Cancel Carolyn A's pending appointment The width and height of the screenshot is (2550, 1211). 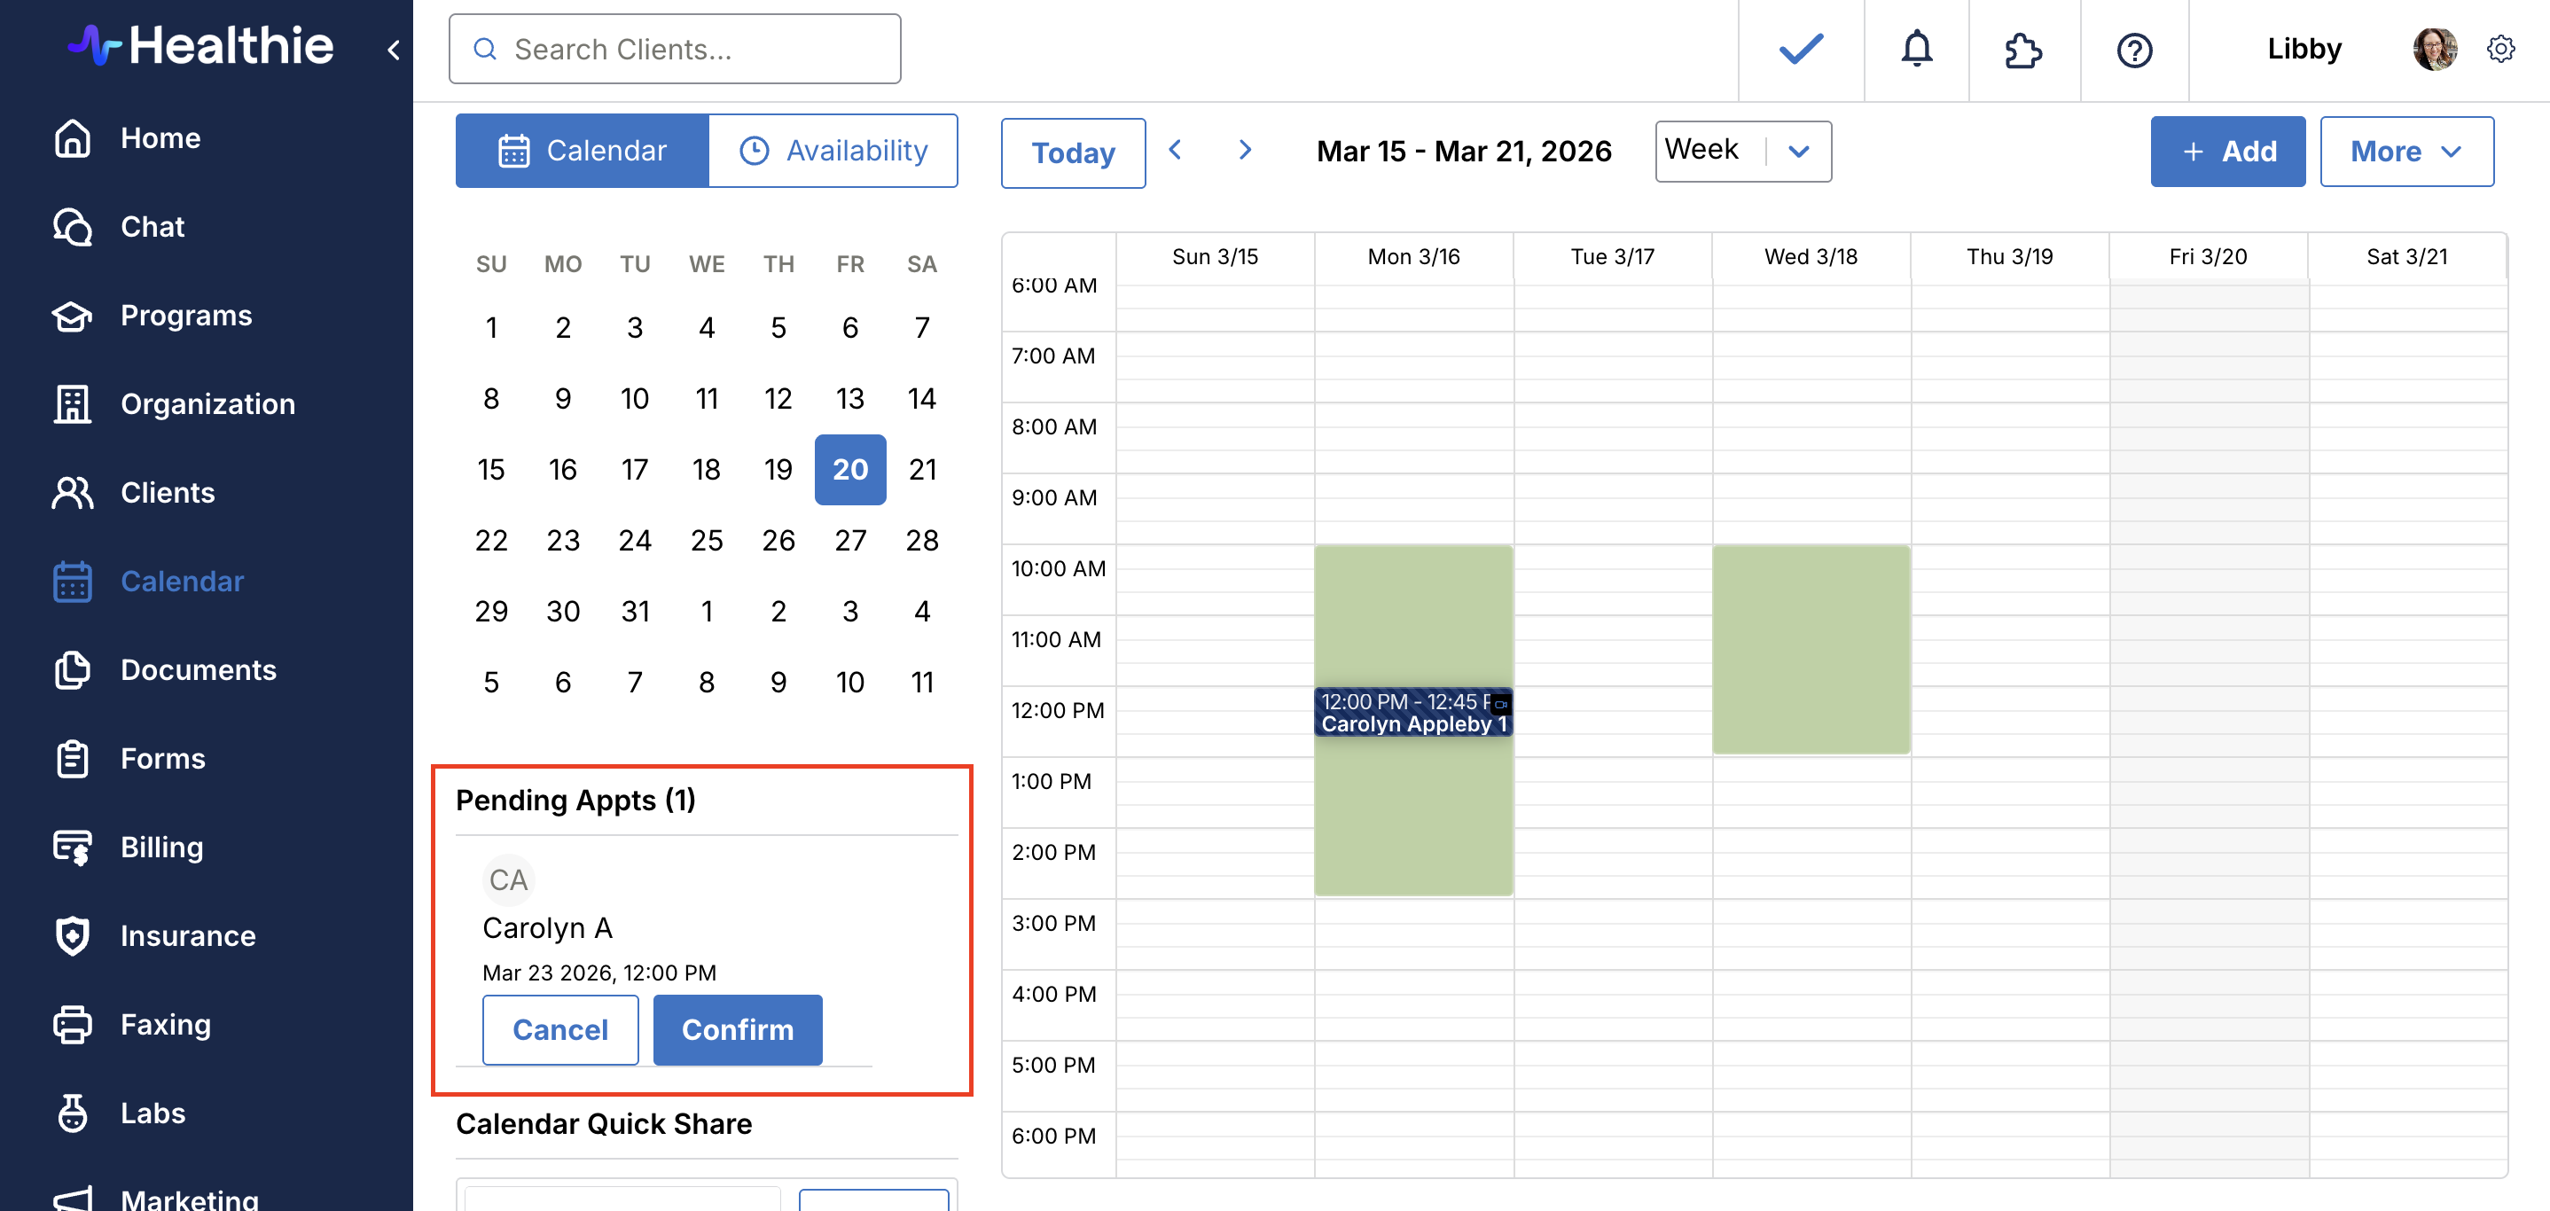coord(559,1029)
